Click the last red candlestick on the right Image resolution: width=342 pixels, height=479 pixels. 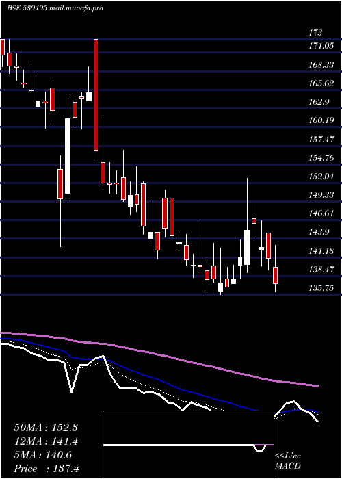click(276, 275)
